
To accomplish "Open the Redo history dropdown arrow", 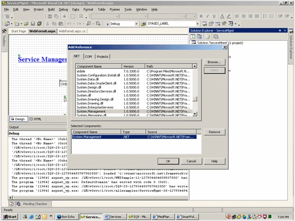I will coord(83,24).
